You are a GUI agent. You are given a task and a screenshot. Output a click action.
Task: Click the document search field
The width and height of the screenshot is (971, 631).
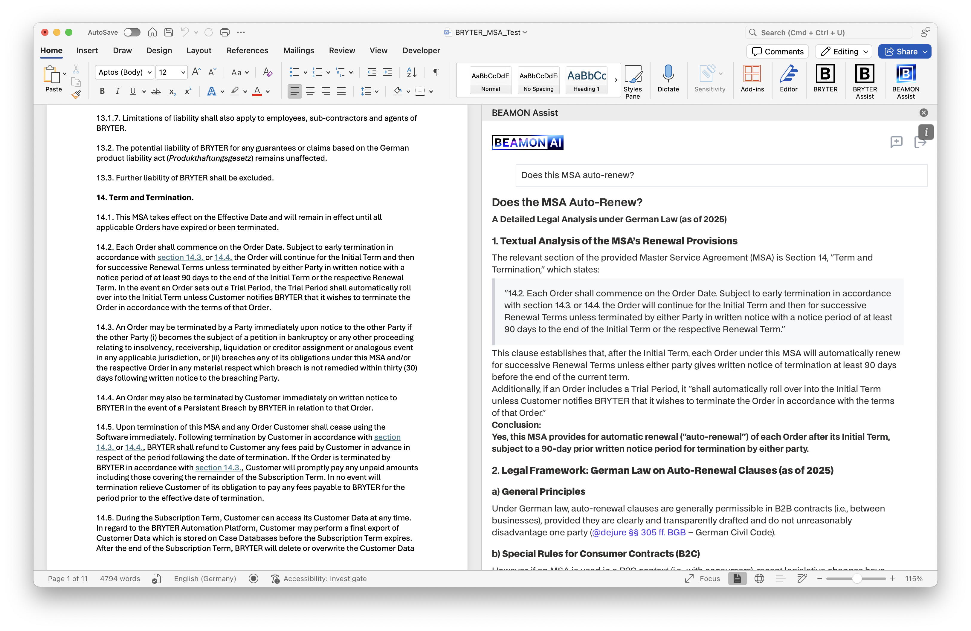(x=828, y=32)
